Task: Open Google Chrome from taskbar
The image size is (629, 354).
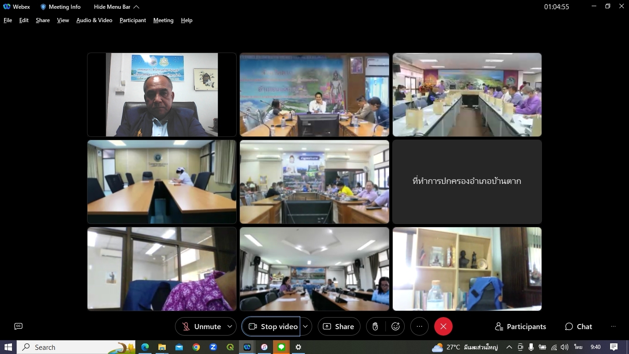Action: pos(196,347)
